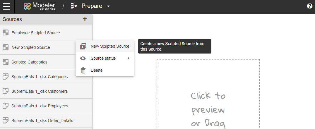Click the preview drop zone area
315x129 pixels.
click(x=208, y=97)
